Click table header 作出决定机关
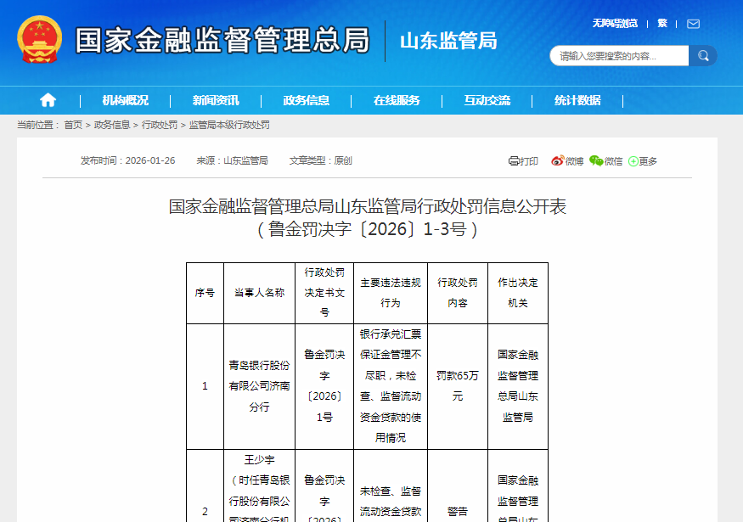743x522 pixels. [518, 293]
